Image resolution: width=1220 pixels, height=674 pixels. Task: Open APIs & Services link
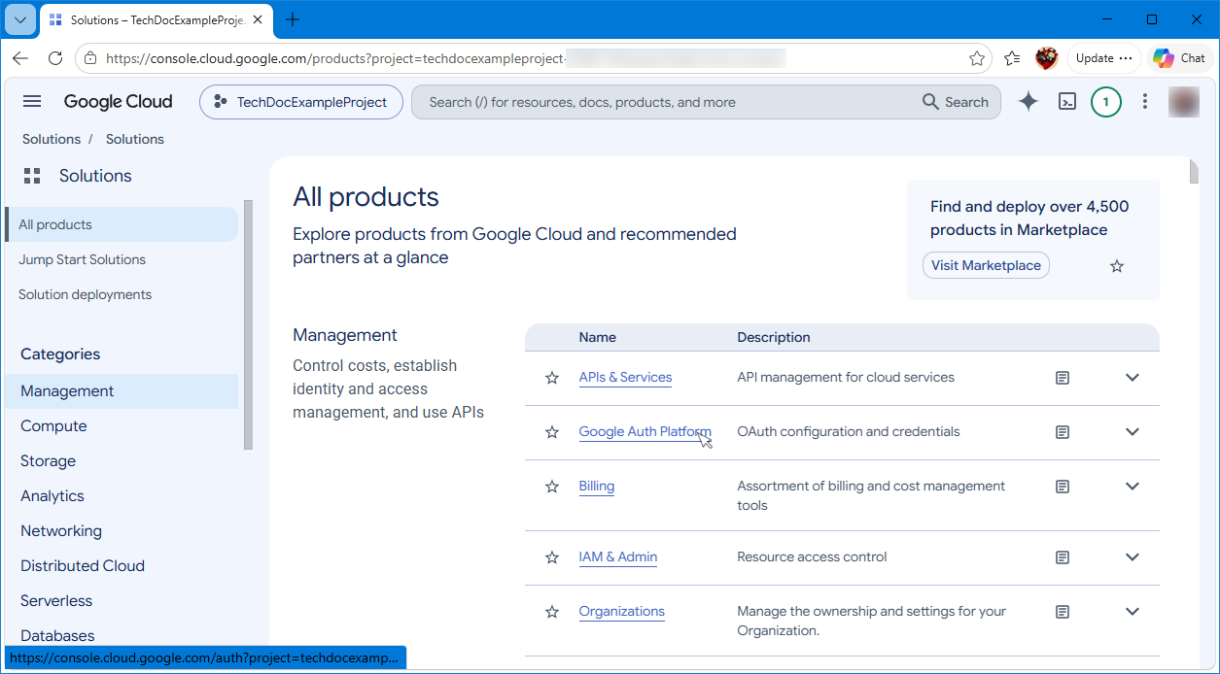pyautogui.click(x=625, y=378)
